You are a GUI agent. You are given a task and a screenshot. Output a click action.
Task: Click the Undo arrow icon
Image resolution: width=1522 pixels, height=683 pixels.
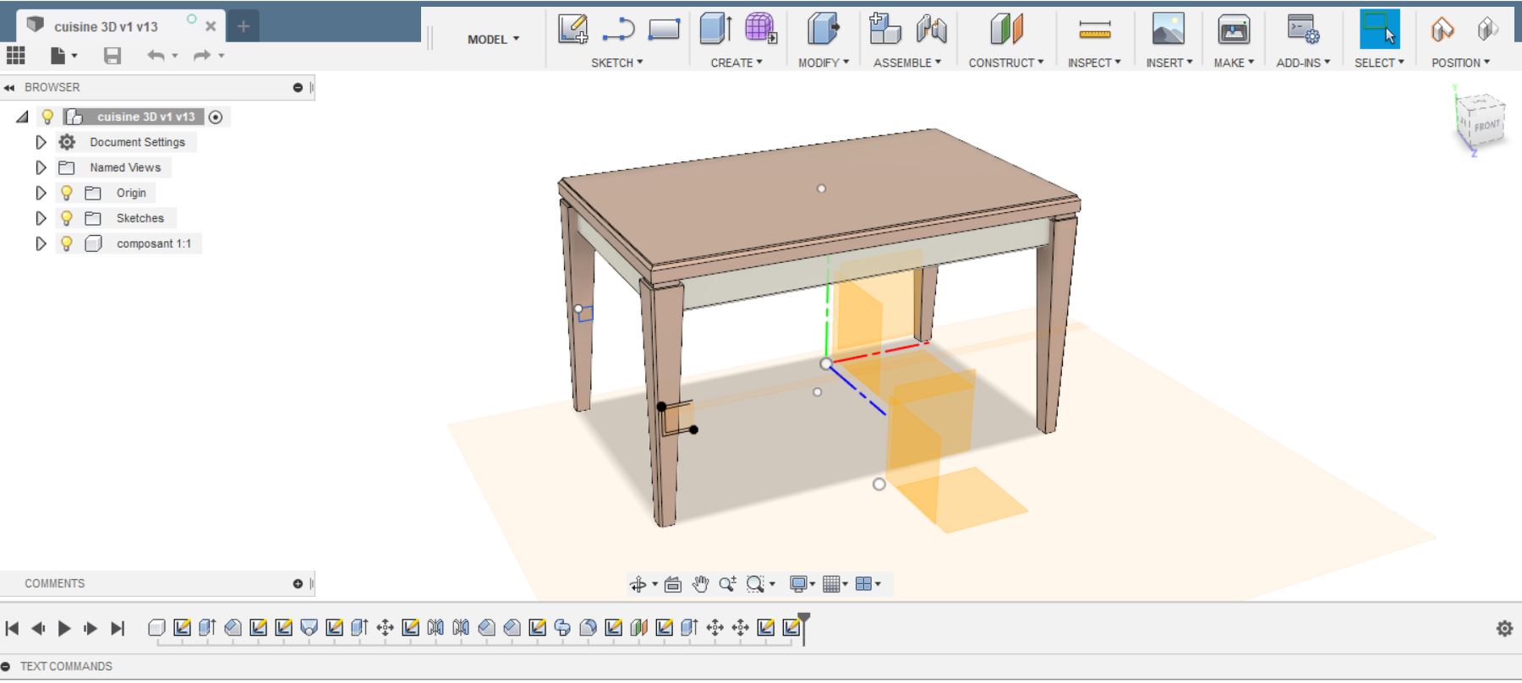click(x=156, y=56)
